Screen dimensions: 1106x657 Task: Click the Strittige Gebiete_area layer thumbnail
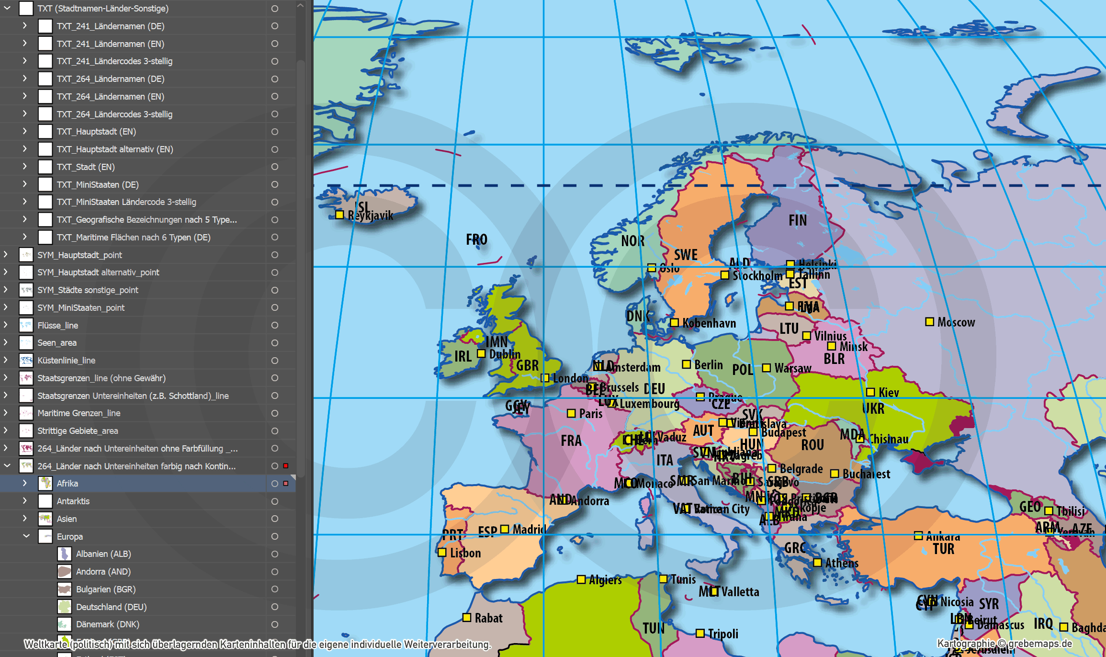pyautogui.click(x=26, y=431)
